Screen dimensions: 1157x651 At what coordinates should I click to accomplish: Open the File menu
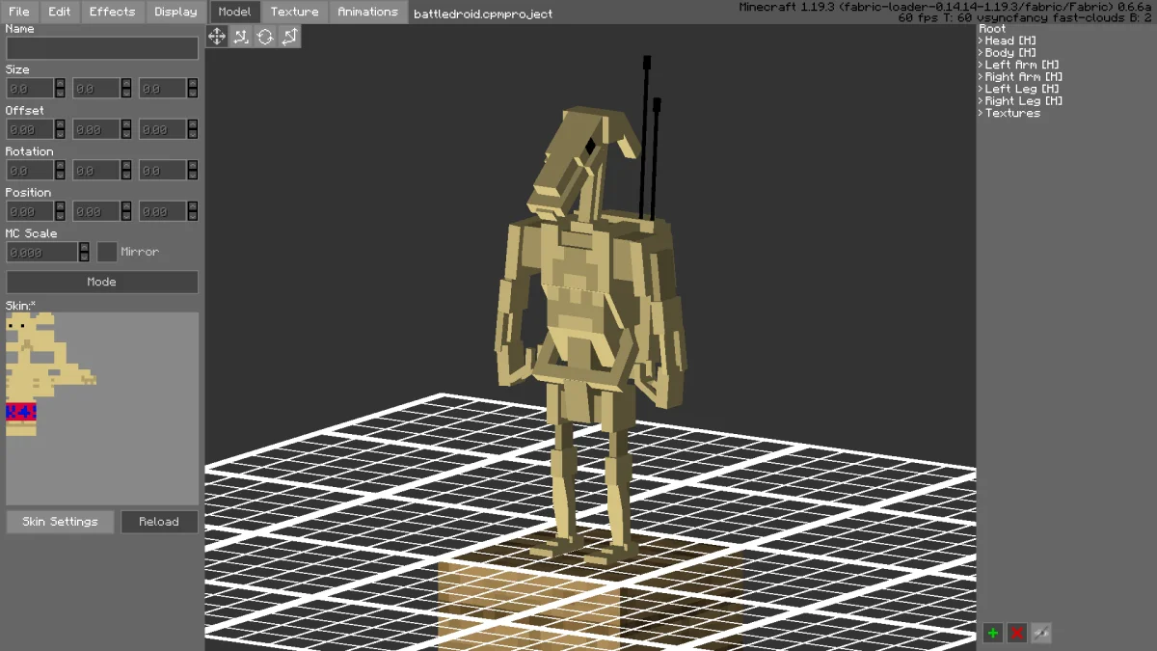click(19, 12)
